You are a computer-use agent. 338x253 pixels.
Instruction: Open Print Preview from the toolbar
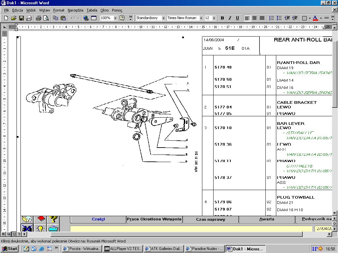pyautogui.click(x=46, y=18)
